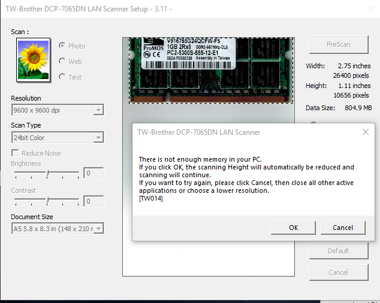Close the LAN Scanner warning dialog
Screen dimensions: 380x303
tap(366, 132)
